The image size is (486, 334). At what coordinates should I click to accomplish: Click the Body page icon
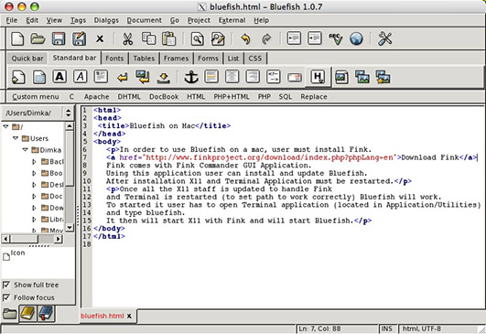click(x=39, y=77)
